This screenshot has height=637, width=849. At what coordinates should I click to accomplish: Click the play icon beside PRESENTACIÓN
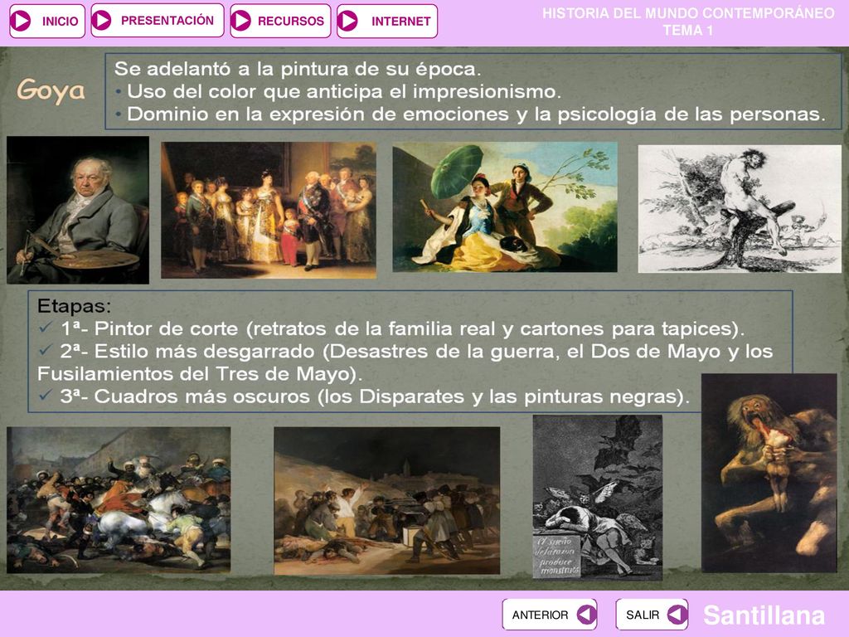tap(102, 21)
